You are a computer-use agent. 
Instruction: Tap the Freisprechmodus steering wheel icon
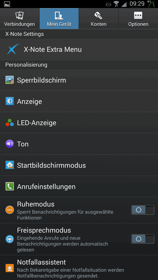pos(10,239)
